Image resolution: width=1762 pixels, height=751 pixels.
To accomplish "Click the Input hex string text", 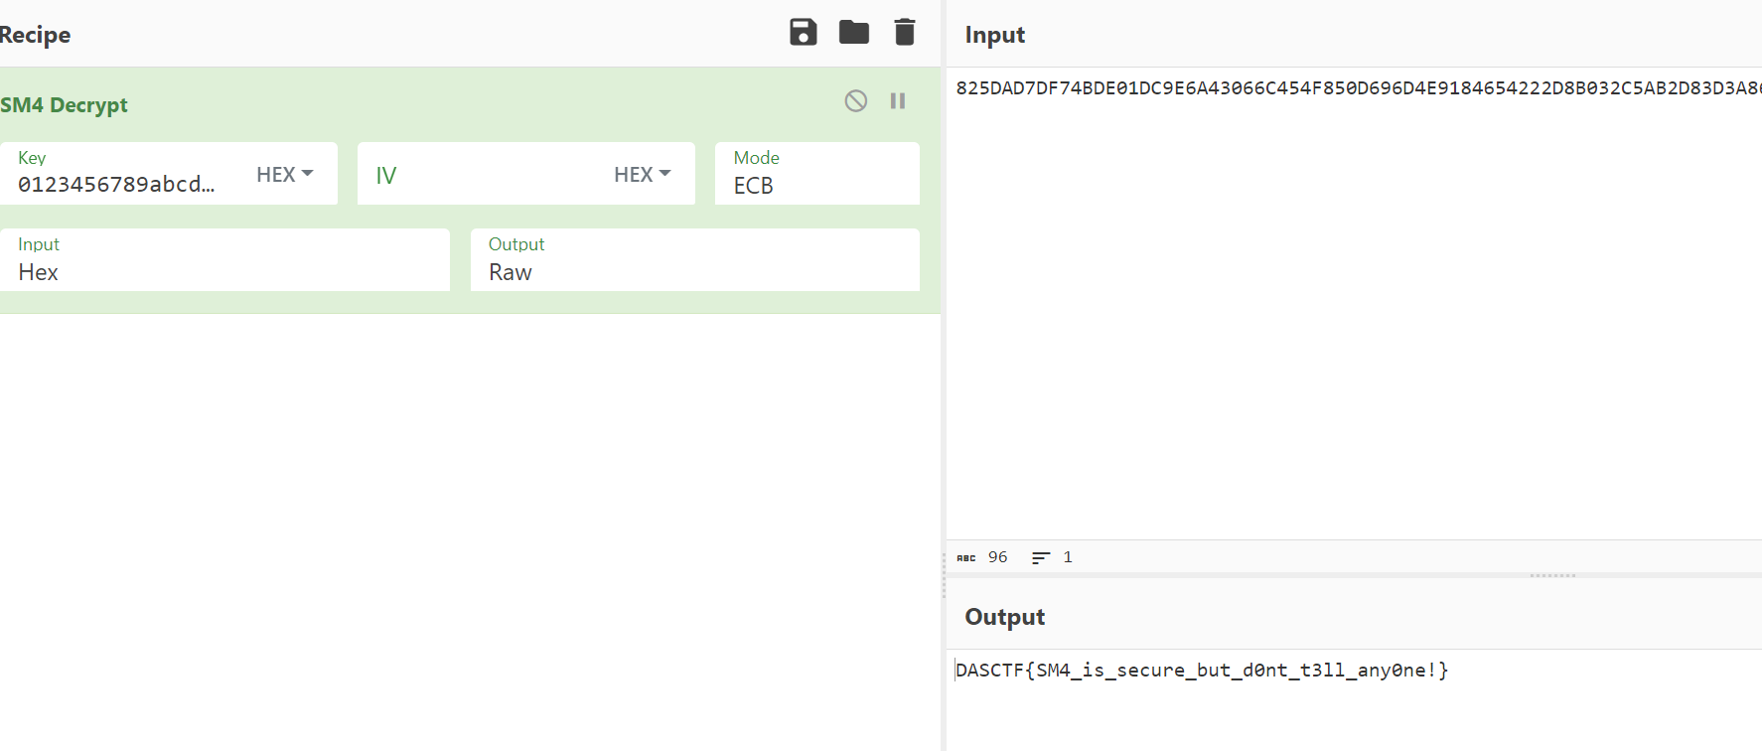I will (x=1351, y=88).
